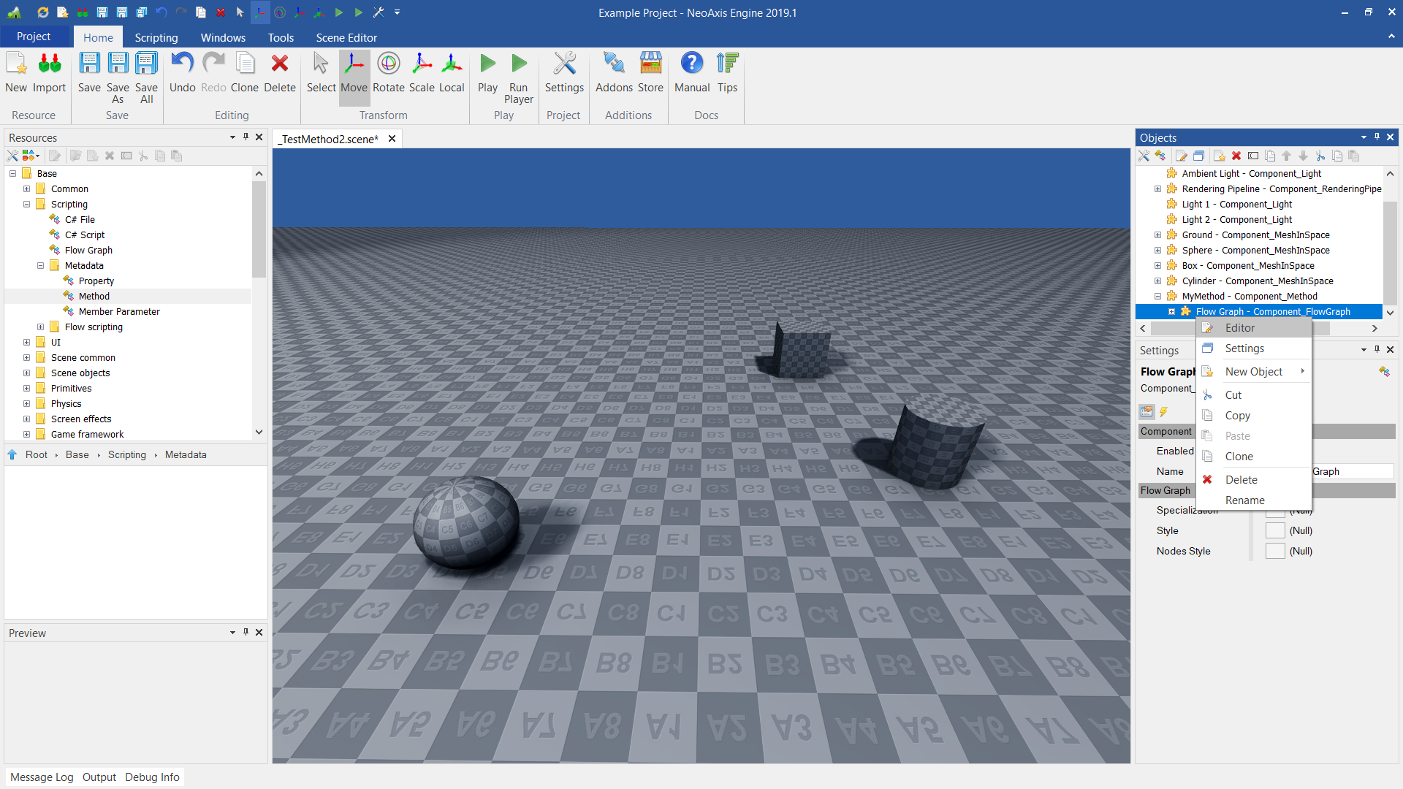Viewport: 1403px width, 789px height.
Task: Switch to the Scripting ribbon tab
Action: point(156,37)
